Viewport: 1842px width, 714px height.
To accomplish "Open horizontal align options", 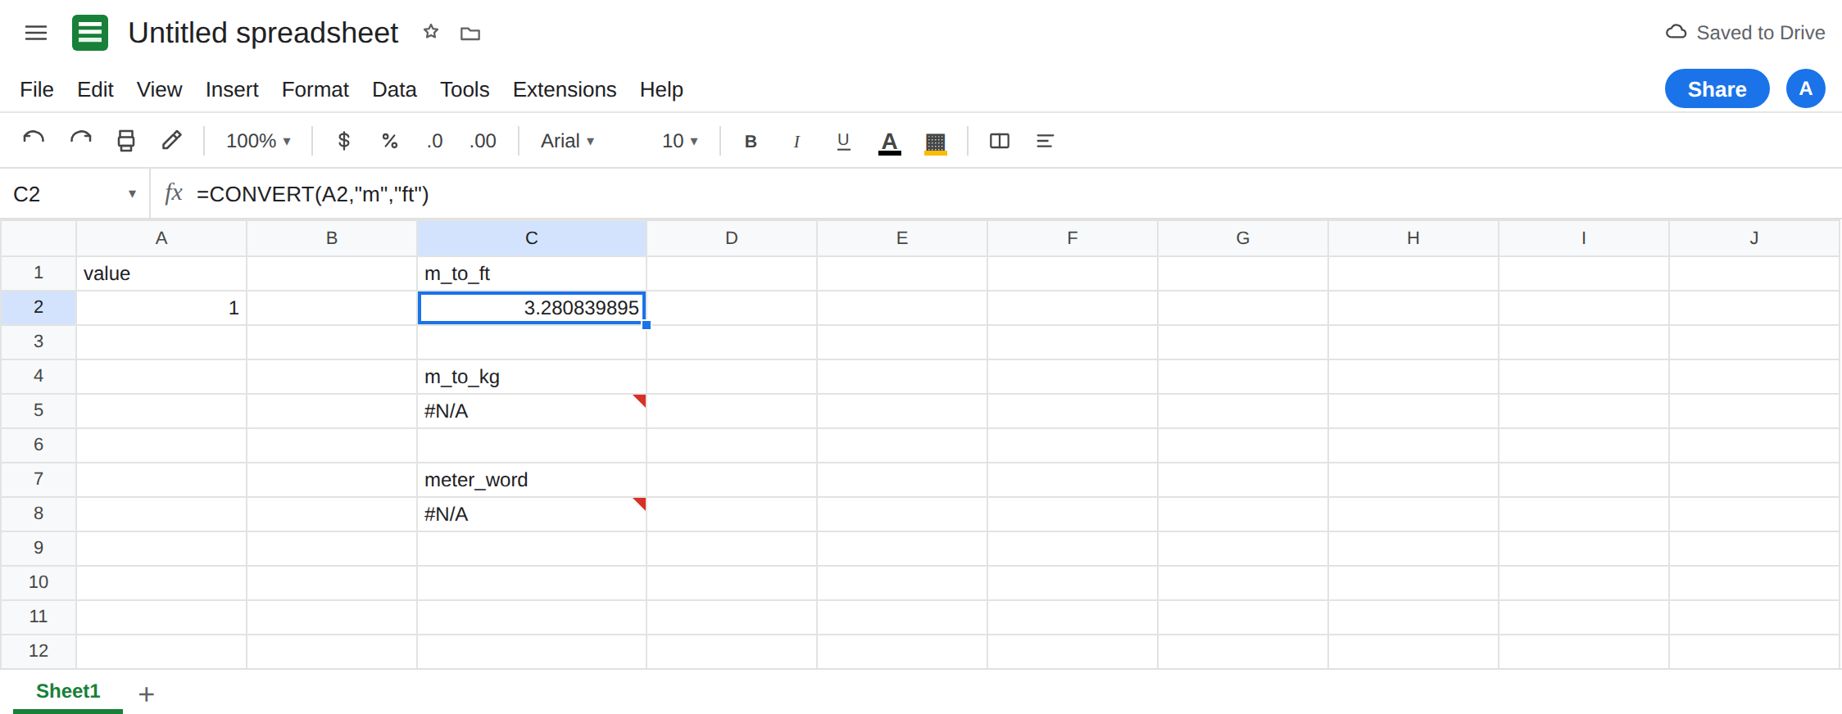I will tap(1045, 141).
